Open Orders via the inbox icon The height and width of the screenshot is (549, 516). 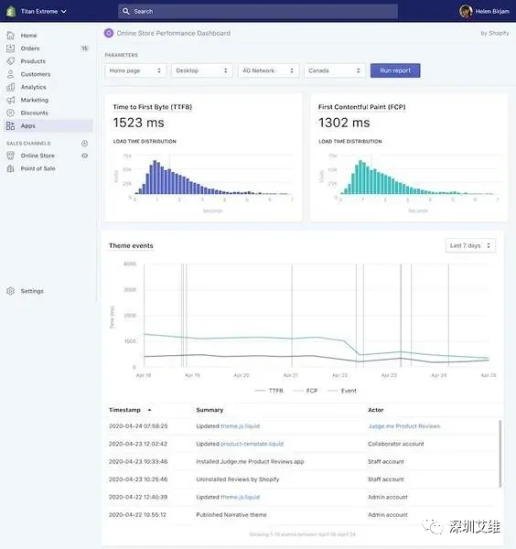click(10, 48)
